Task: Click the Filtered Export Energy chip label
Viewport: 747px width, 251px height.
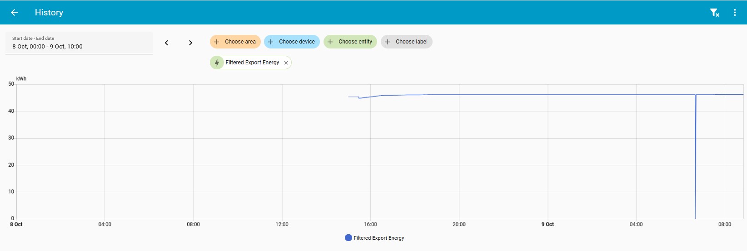Action: [x=252, y=63]
